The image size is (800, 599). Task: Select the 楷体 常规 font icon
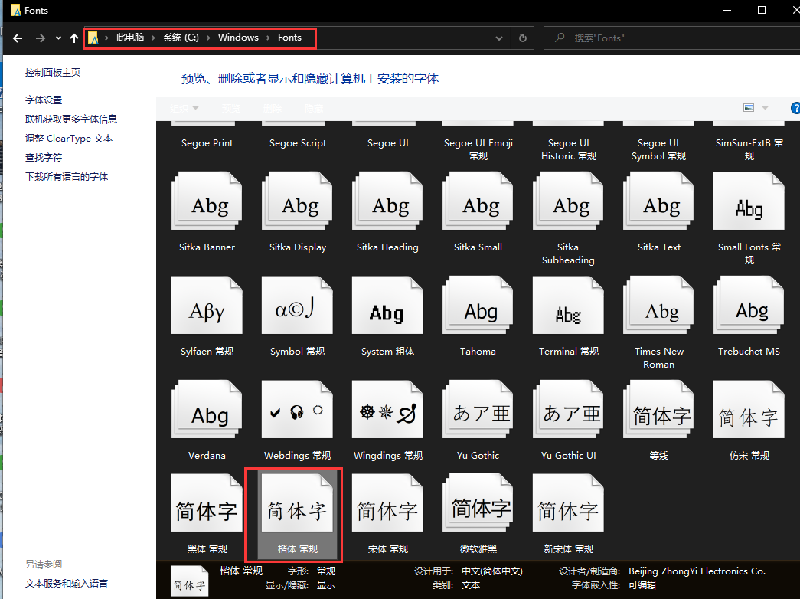(297, 503)
